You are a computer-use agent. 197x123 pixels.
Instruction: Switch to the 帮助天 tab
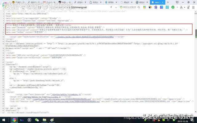142,2
